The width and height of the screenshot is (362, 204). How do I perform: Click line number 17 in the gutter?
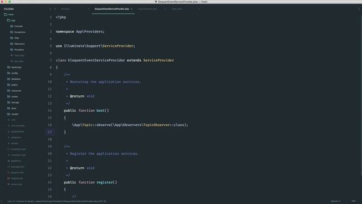tap(50, 132)
